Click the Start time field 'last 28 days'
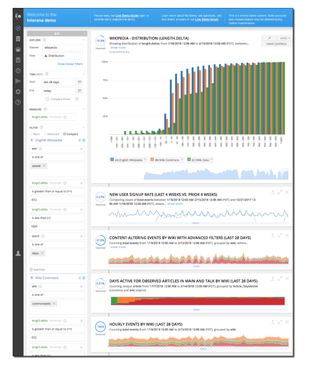 [x=59, y=82]
